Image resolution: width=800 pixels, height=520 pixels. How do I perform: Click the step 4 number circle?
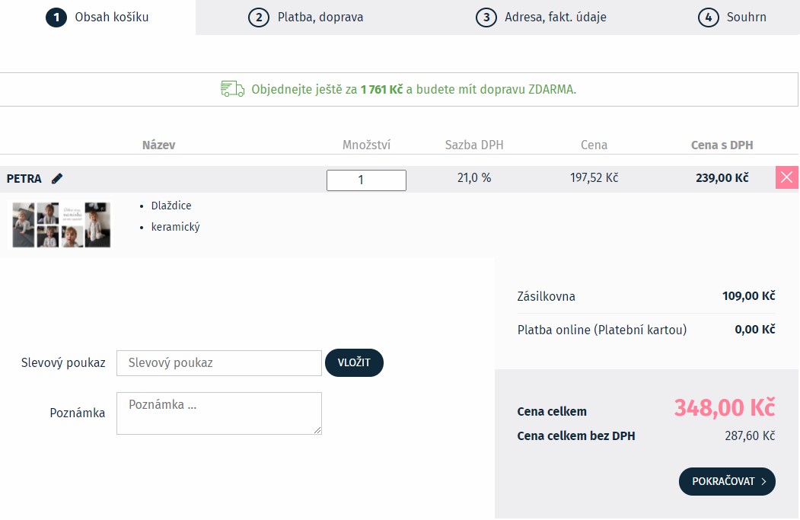[x=709, y=17]
